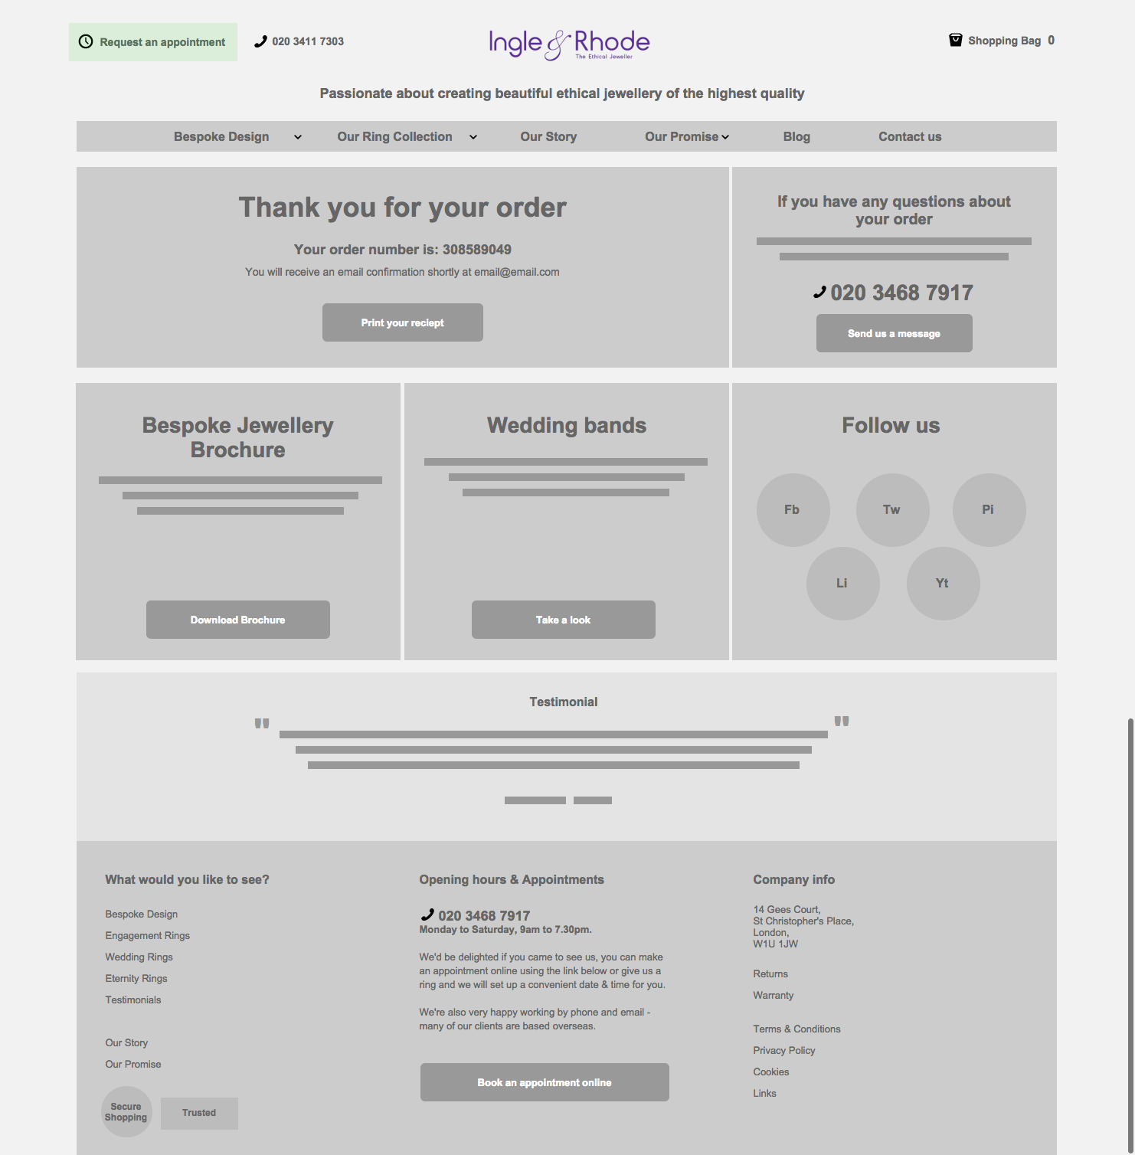Click the Download Brochure button
The height and width of the screenshot is (1155, 1135).
tap(238, 620)
